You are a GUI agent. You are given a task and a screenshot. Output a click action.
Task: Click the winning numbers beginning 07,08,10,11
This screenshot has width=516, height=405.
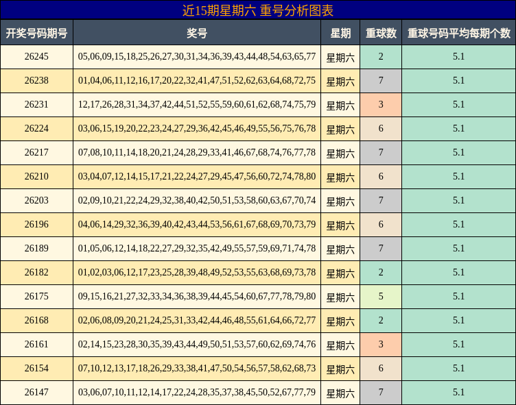pyautogui.click(x=197, y=153)
